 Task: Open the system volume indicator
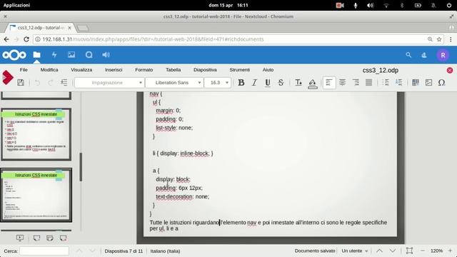tap(370, 5)
